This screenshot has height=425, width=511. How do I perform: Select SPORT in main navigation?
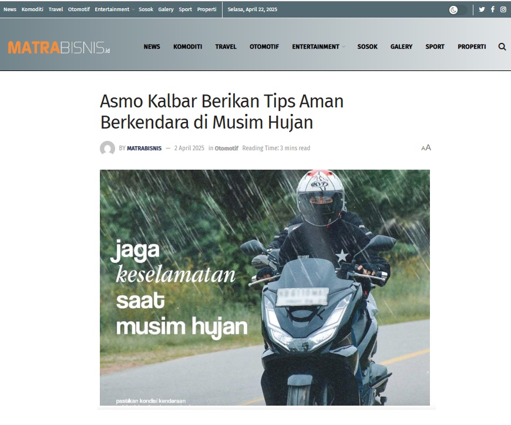[x=435, y=46]
